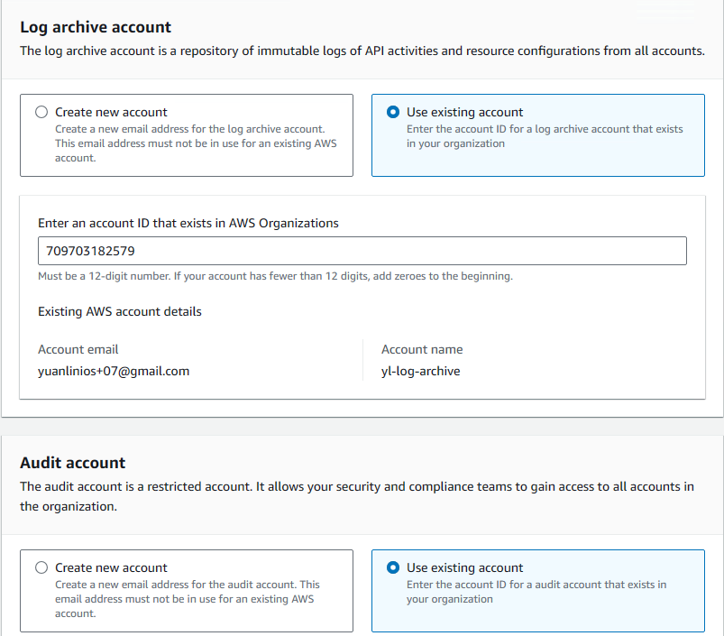Click the 12-digit number hint text
724x636 pixels.
coord(275,276)
